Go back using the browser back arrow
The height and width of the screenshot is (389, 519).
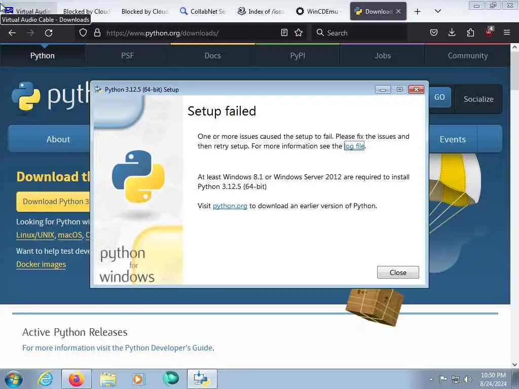[12, 33]
